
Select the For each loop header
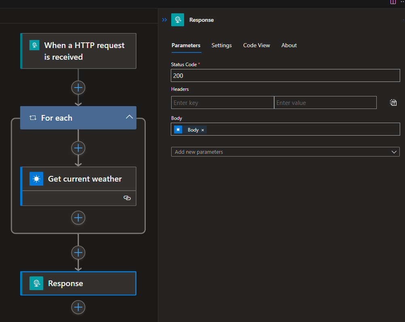78,118
